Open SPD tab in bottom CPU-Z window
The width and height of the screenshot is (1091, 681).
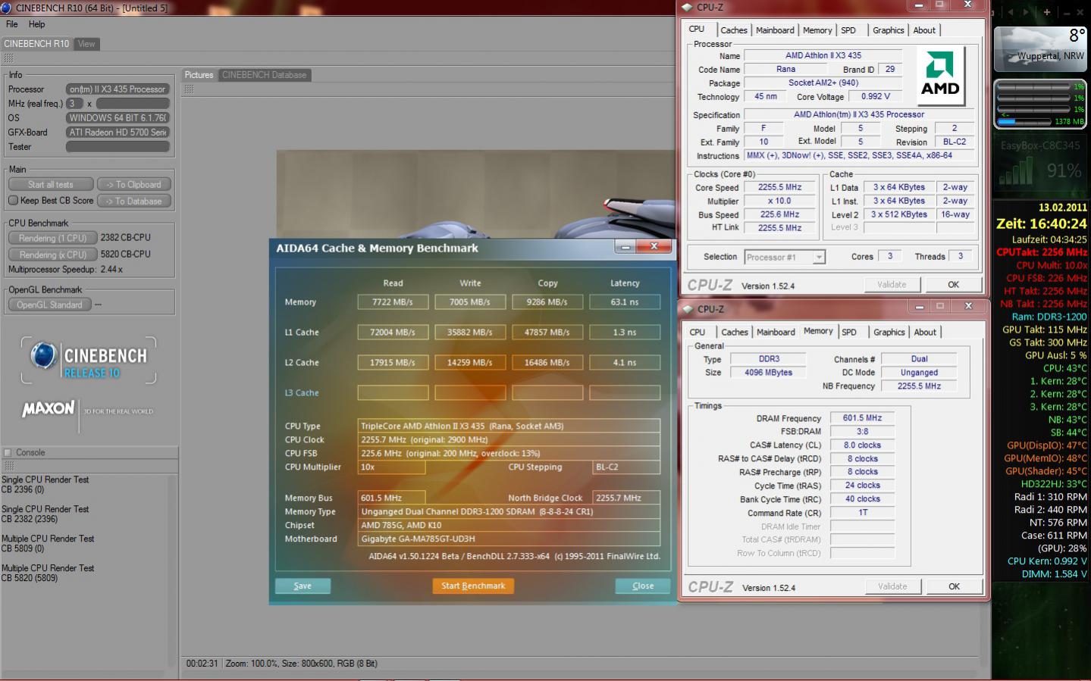pos(849,333)
